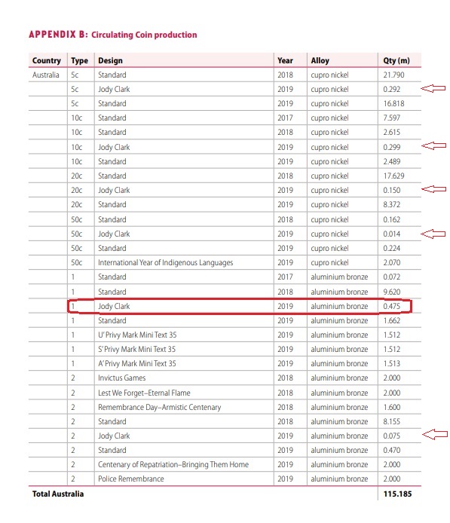
Task: Click the Design column header
Action: pyautogui.click(x=110, y=61)
